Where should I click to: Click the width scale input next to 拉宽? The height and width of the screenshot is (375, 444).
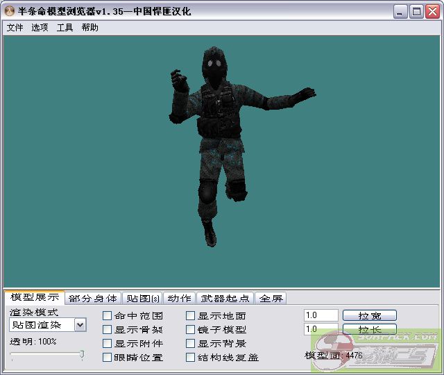click(x=321, y=315)
